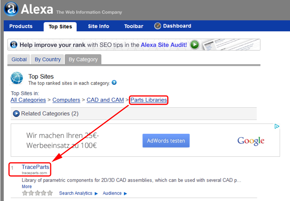Go to the Toolbar menu item

pos(134,26)
